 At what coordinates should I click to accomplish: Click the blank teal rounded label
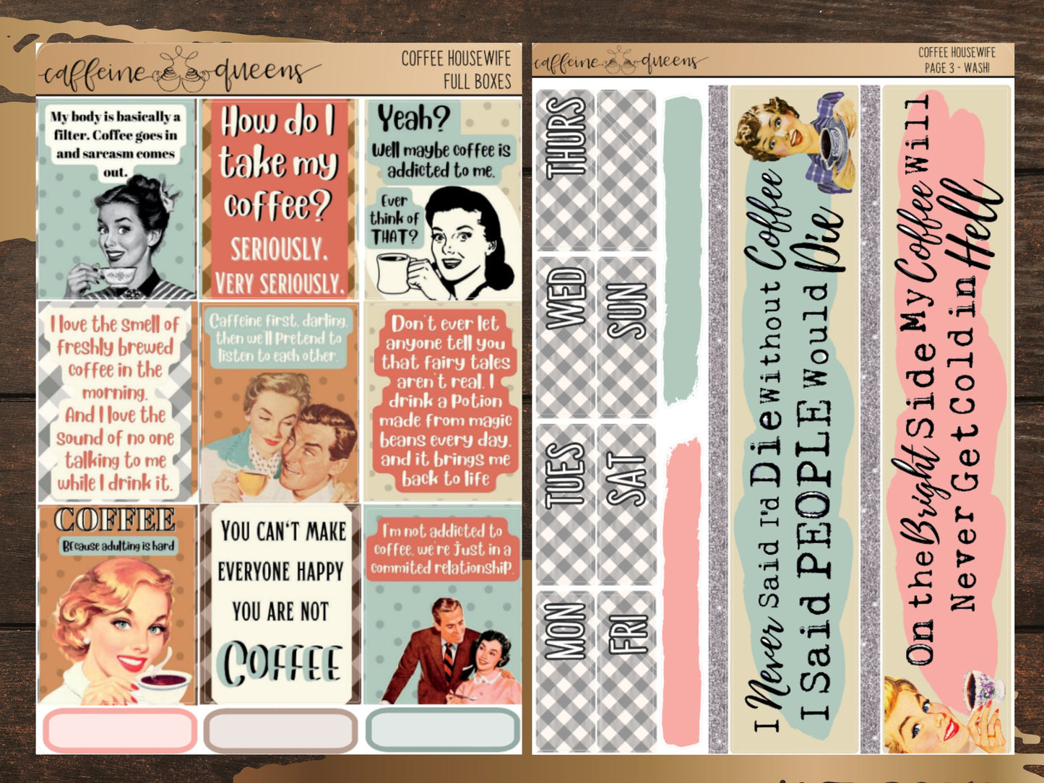[442, 730]
